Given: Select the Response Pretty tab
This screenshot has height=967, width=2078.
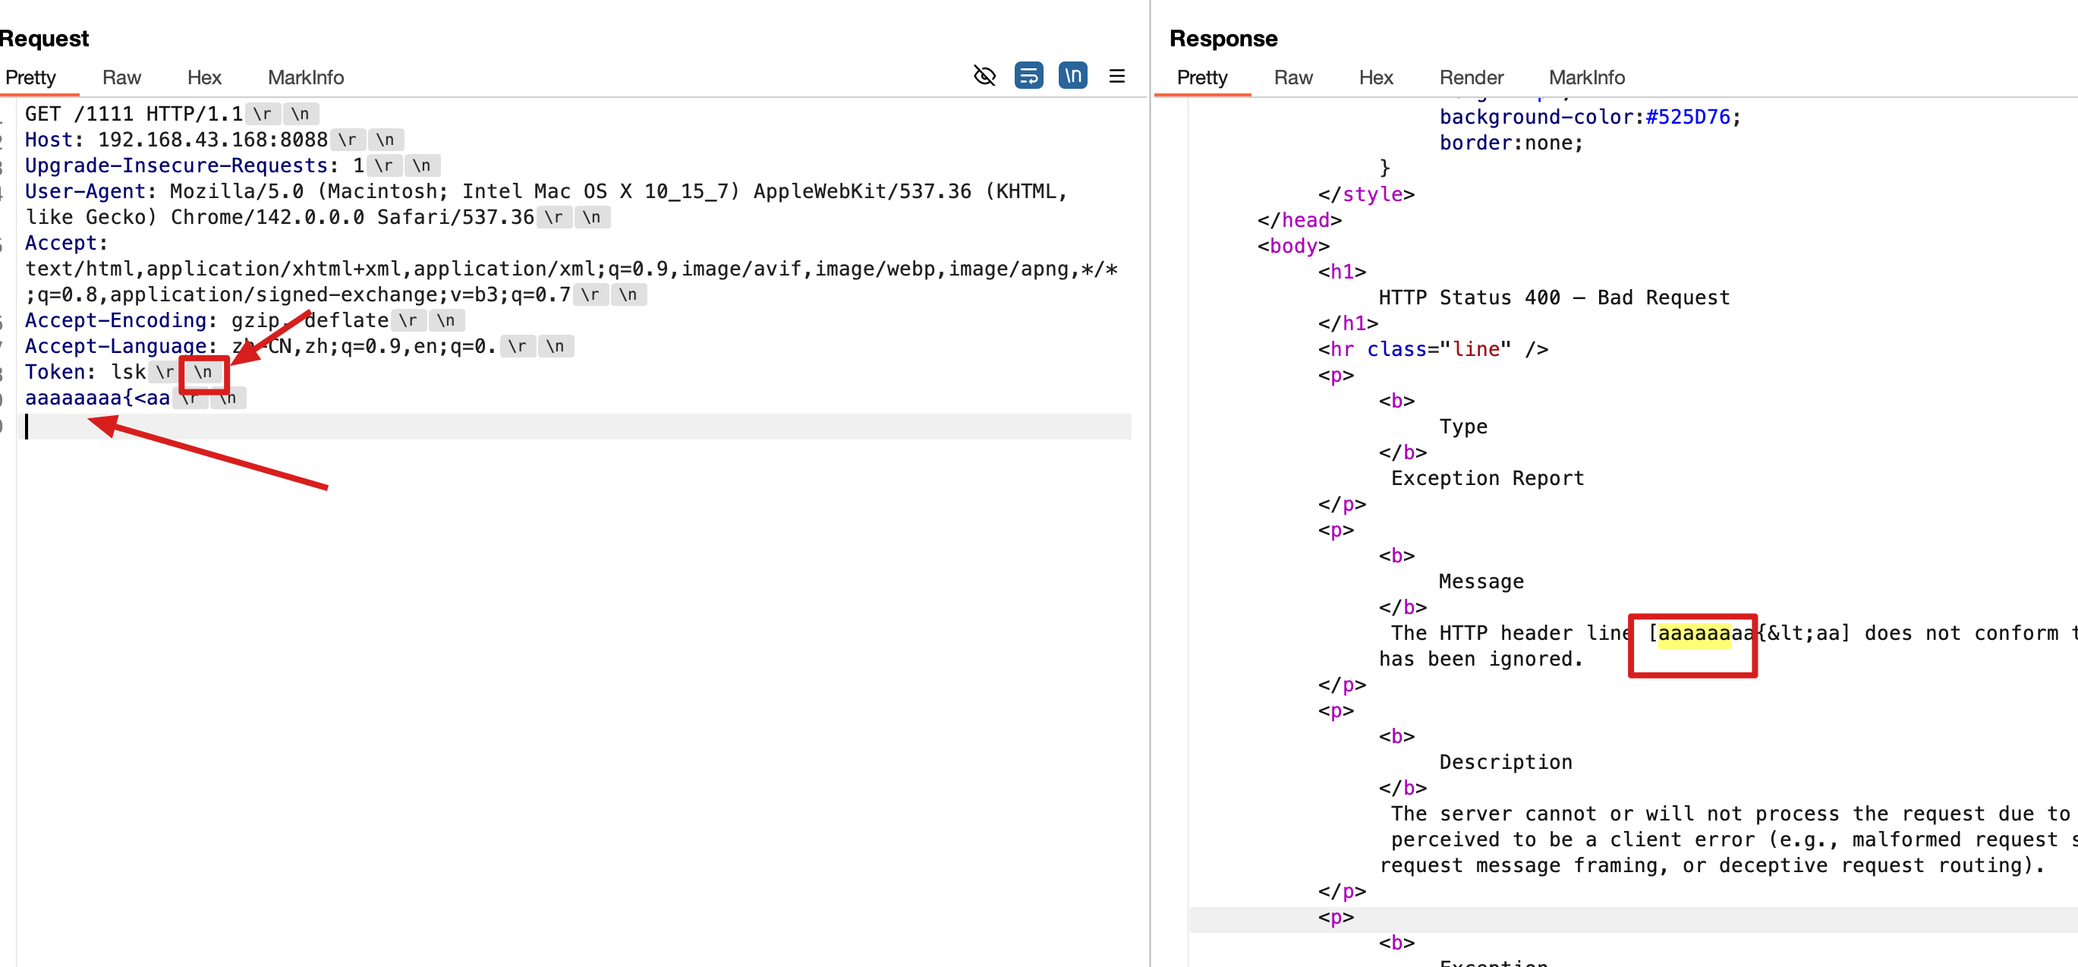Looking at the screenshot, I should 1201,77.
